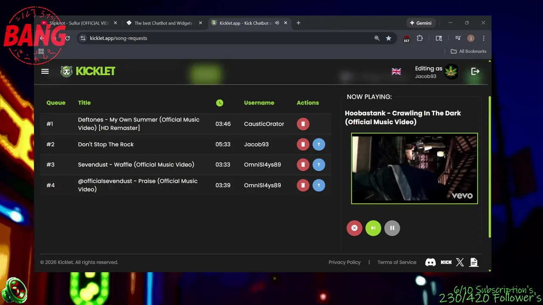Click the kicklet.app/song-requests address bar

click(x=225, y=38)
